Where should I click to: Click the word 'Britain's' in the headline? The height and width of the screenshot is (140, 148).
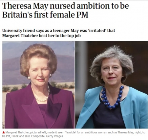(x=17, y=15)
